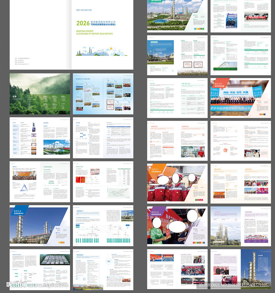Click the '知责 行责 担责 尽责' slogan on the cover
Viewport: 275px width, 293px height.
click(x=84, y=10)
